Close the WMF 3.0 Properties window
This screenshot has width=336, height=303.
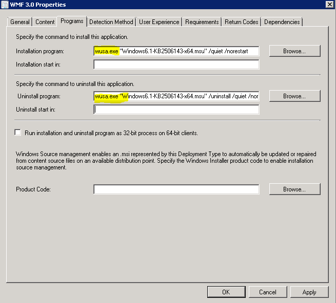pyautogui.click(x=329, y=4)
